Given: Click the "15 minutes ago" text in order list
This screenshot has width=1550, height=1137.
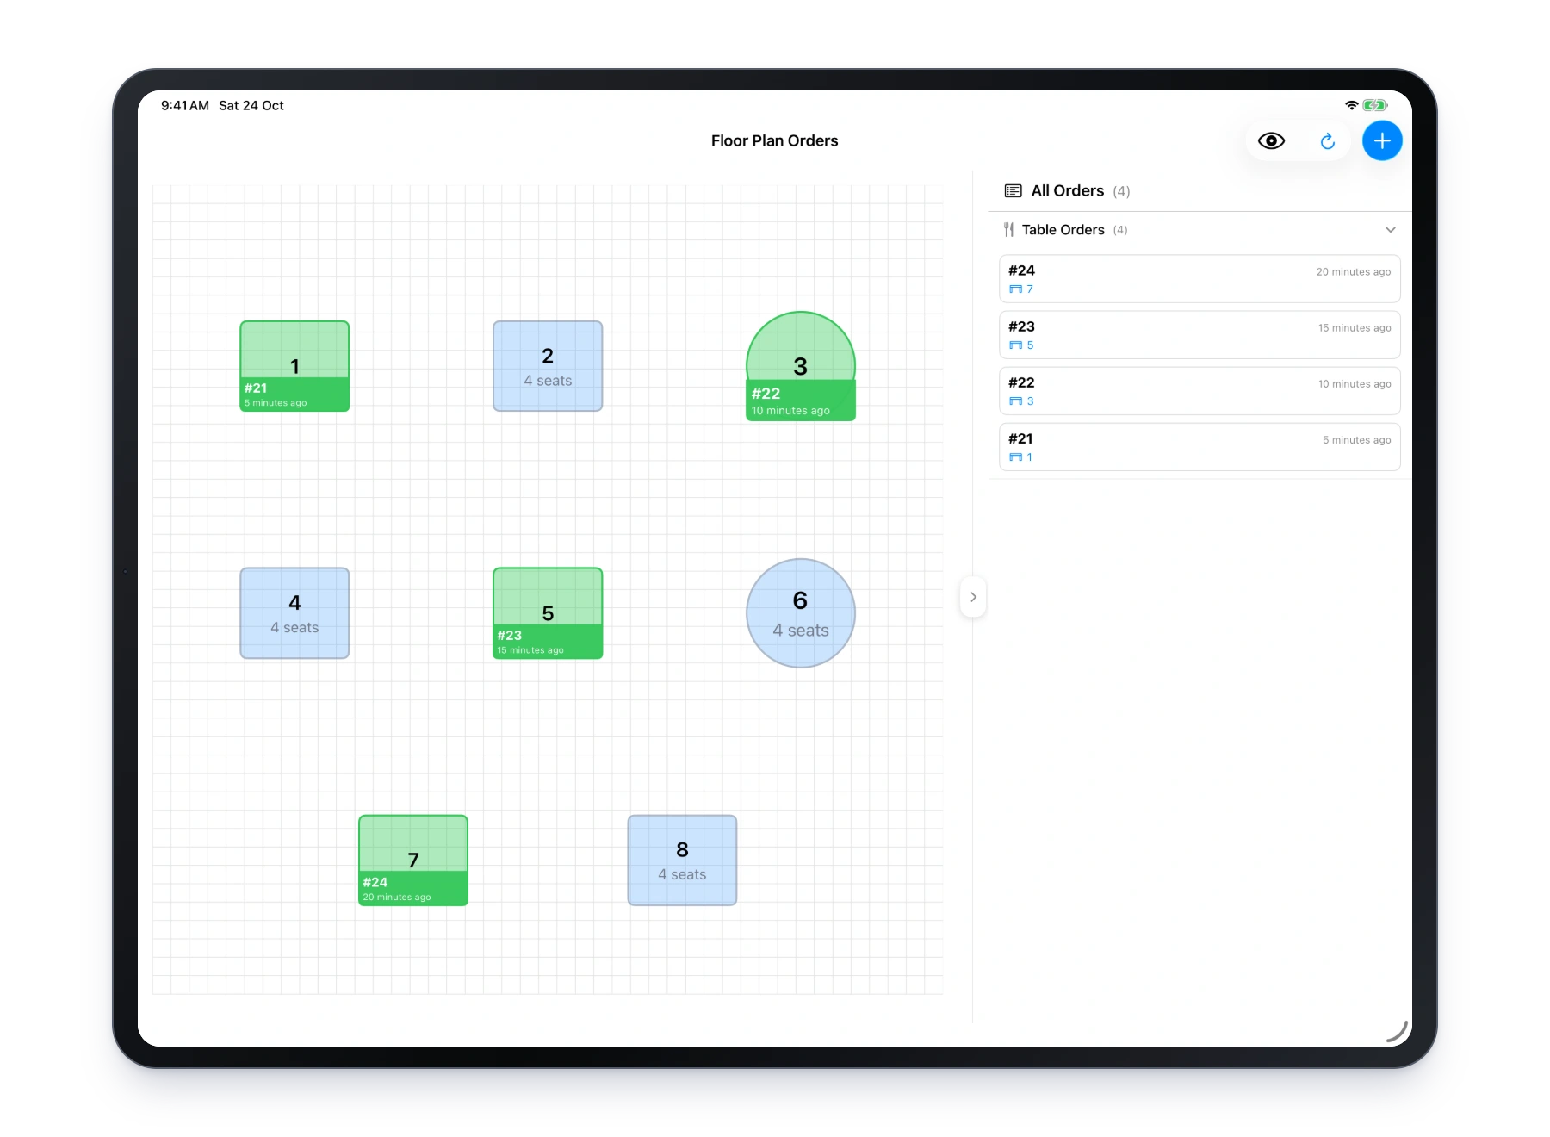Looking at the screenshot, I should (1355, 328).
